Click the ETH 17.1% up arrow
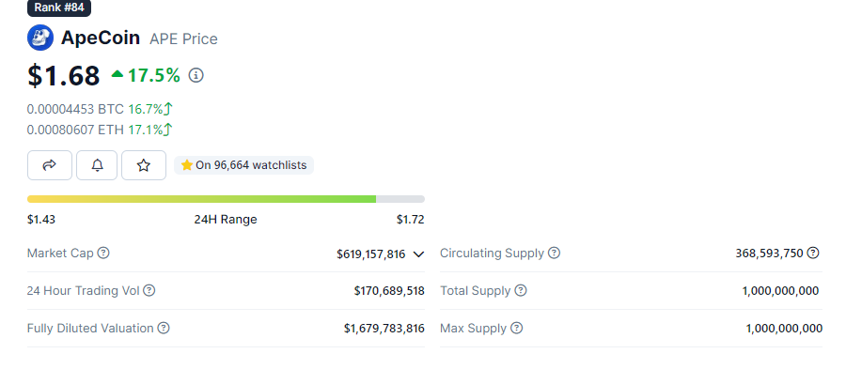Viewport: 846px width, 369px height. (x=168, y=130)
